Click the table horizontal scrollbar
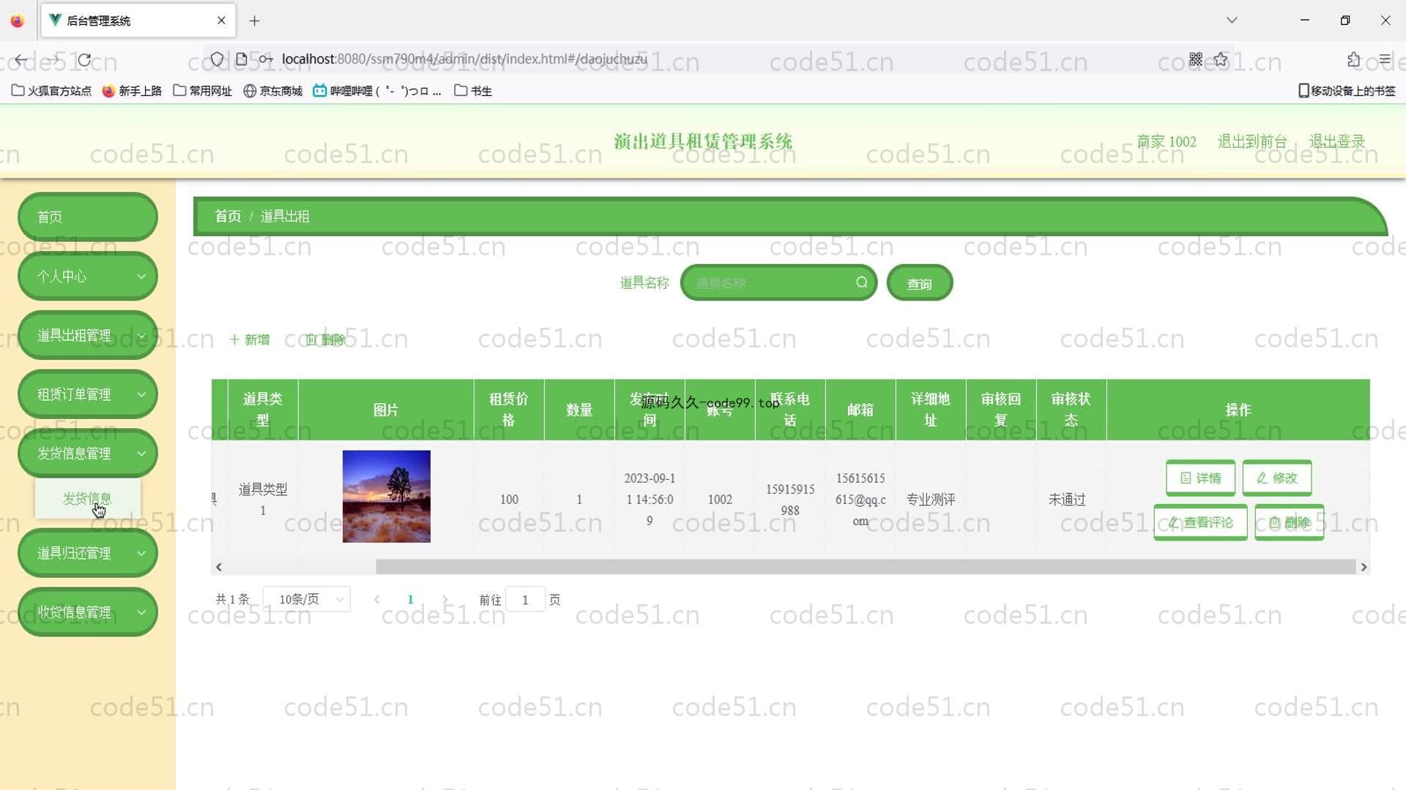The image size is (1406, 790). (866, 567)
